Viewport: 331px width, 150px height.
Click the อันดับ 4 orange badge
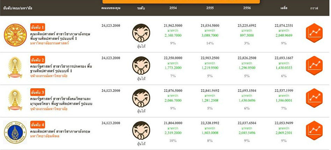click(x=37, y=125)
